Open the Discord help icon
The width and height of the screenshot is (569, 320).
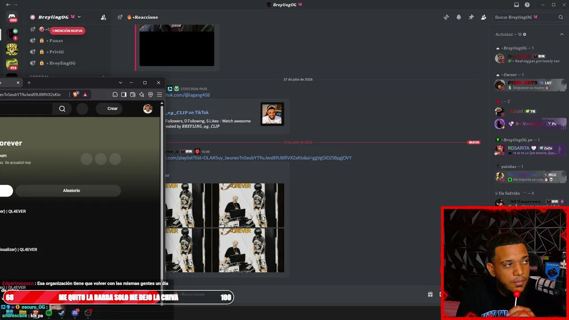527,5
